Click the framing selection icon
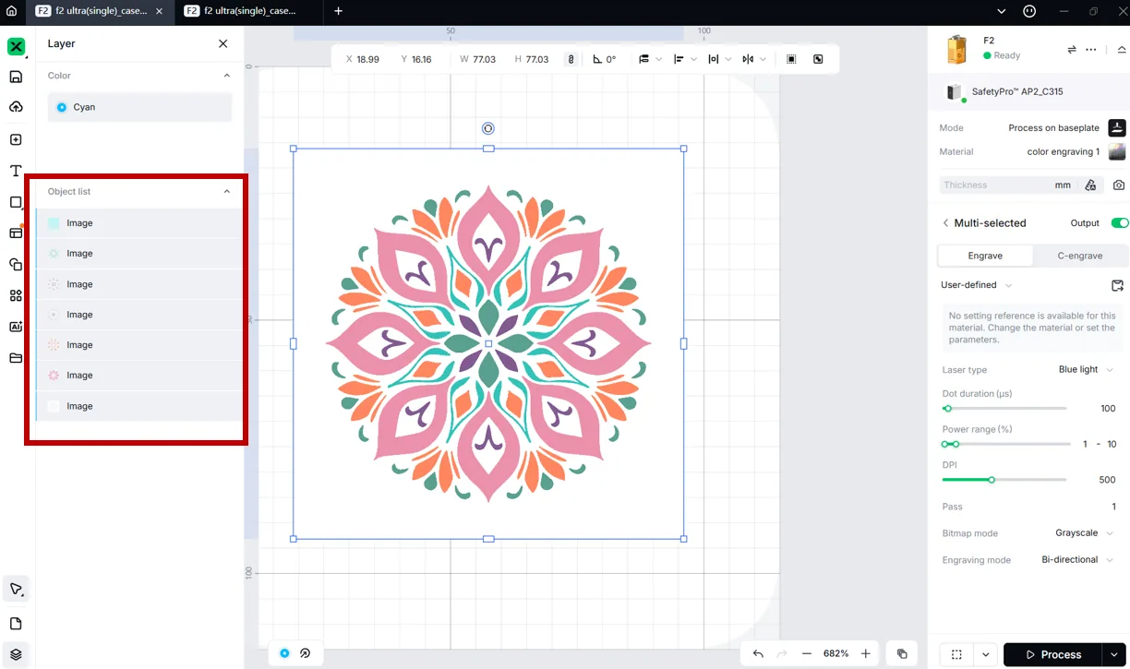Screen dimensions: 1130x669 956,654
